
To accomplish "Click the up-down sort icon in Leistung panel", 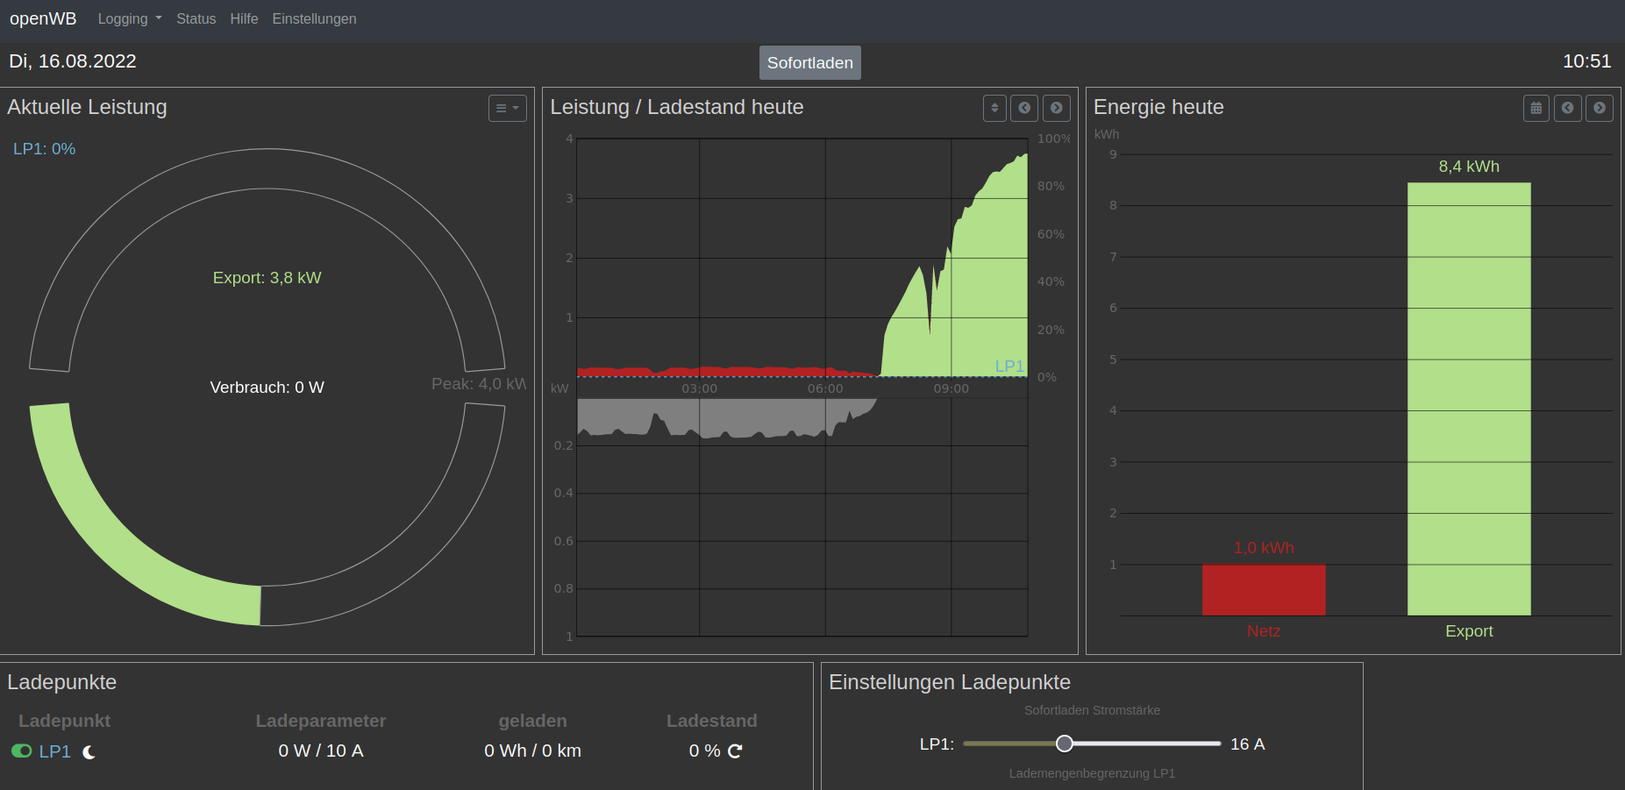I will tap(994, 108).
